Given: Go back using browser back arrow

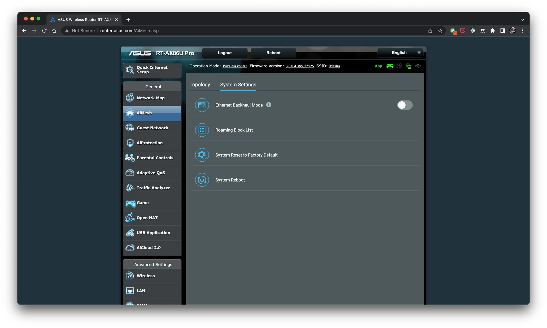Looking at the screenshot, I should pos(24,31).
